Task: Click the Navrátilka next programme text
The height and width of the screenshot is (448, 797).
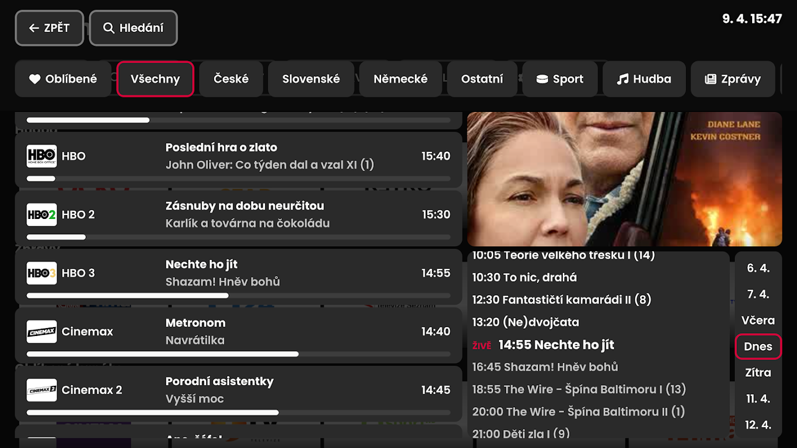Action: pyautogui.click(x=195, y=340)
